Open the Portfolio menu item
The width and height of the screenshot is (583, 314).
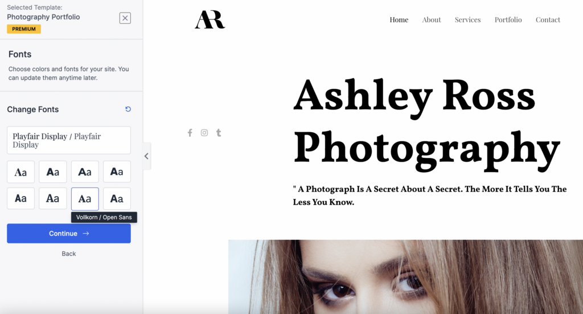[x=508, y=20]
